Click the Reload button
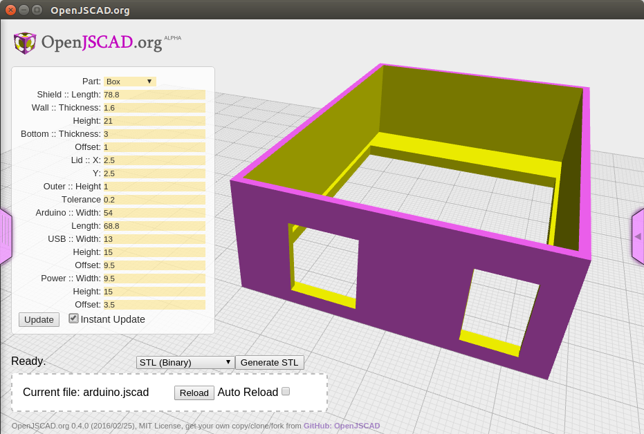Viewport: 644px width, 434px height. (x=194, y=393)
